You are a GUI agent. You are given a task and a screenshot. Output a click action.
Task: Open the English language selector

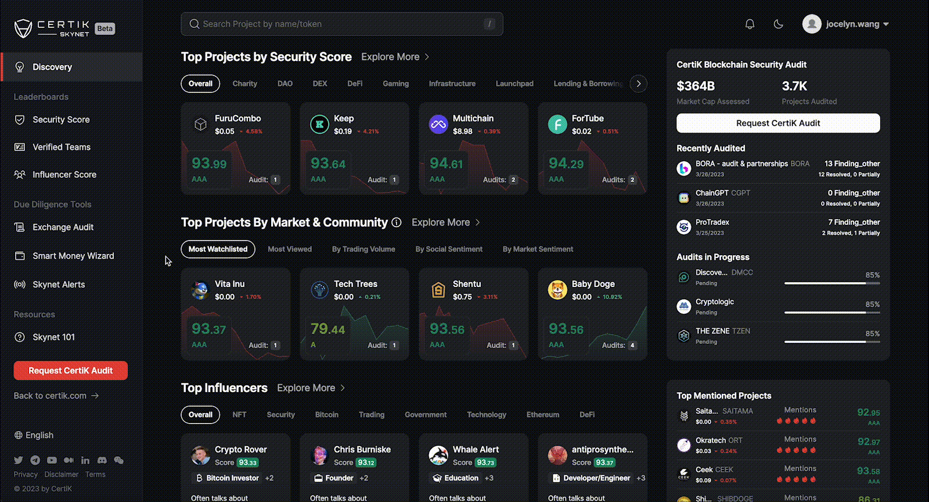click(x=34, y=435)
